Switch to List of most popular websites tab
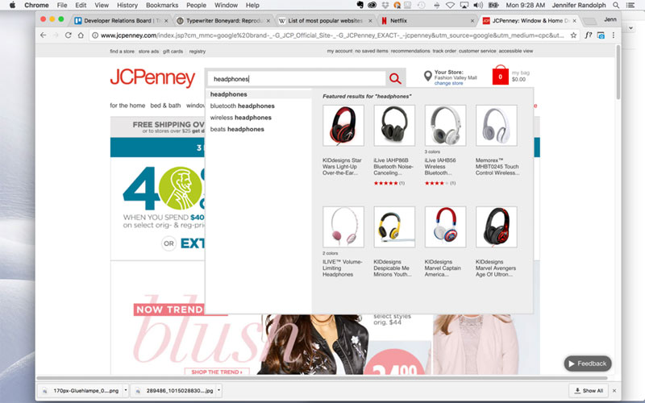This screenshot has width=645, height=403. coord(326,21)
